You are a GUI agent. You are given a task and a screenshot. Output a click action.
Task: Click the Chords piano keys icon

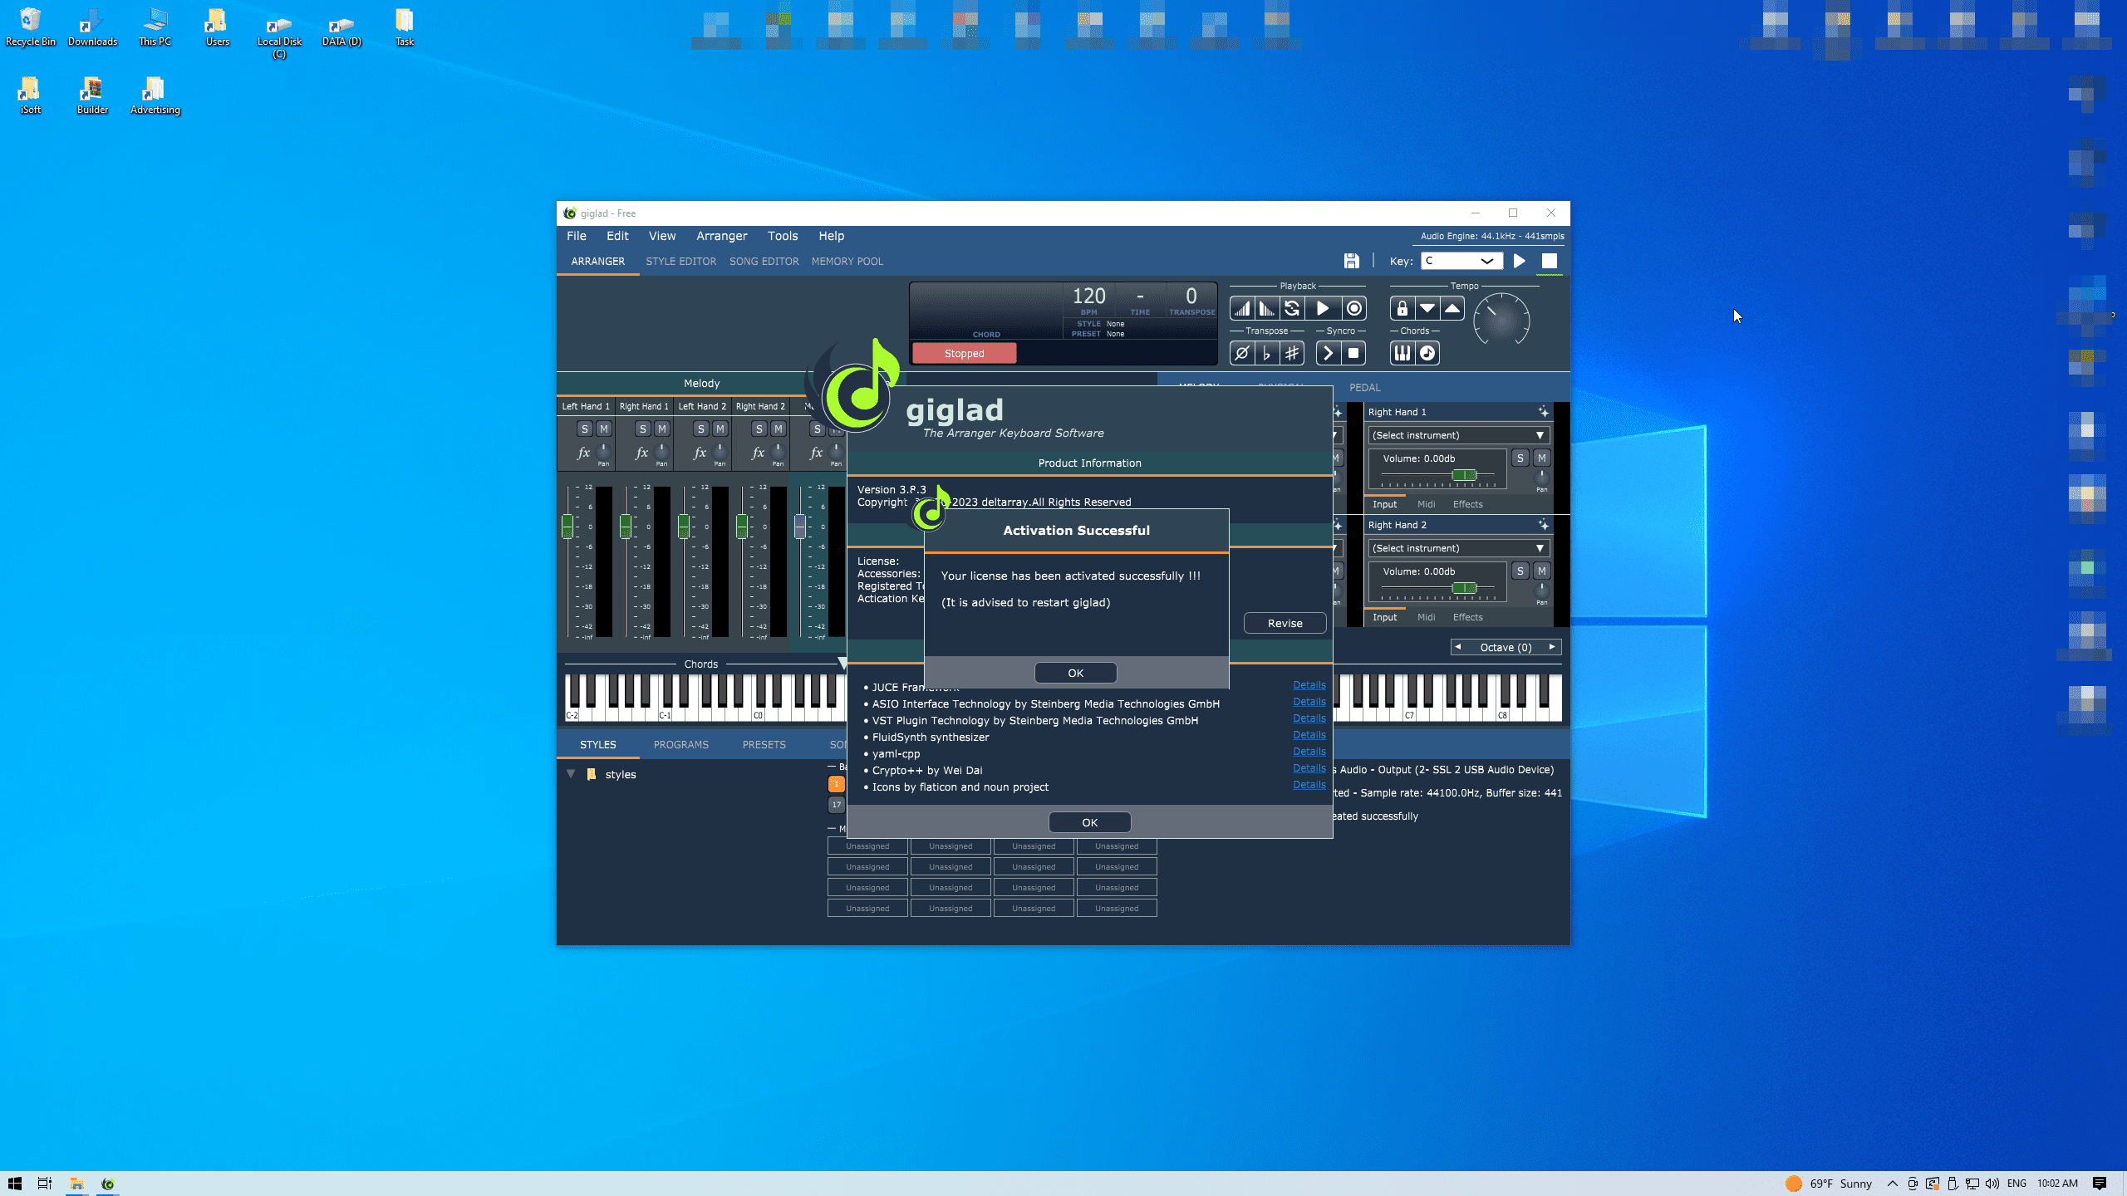[1402, 354]
